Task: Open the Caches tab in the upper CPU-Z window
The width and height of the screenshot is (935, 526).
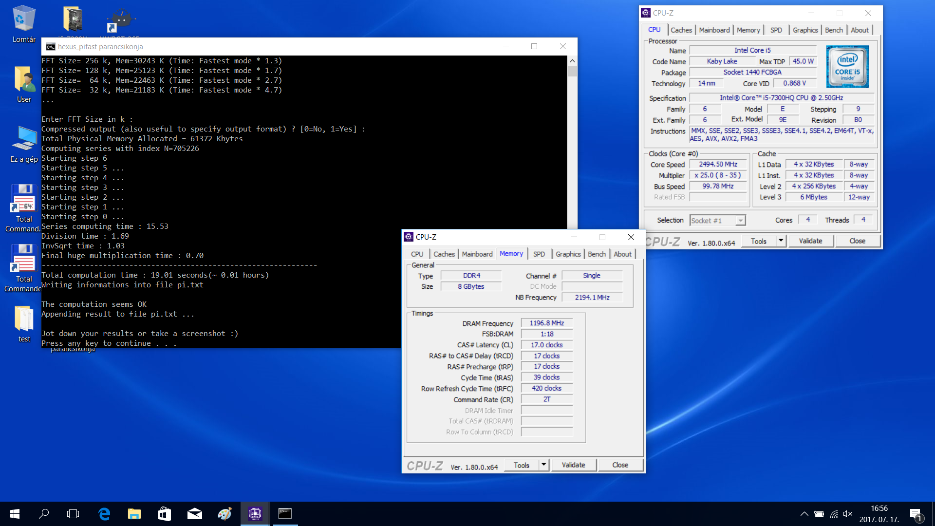Action: (681, 30)
